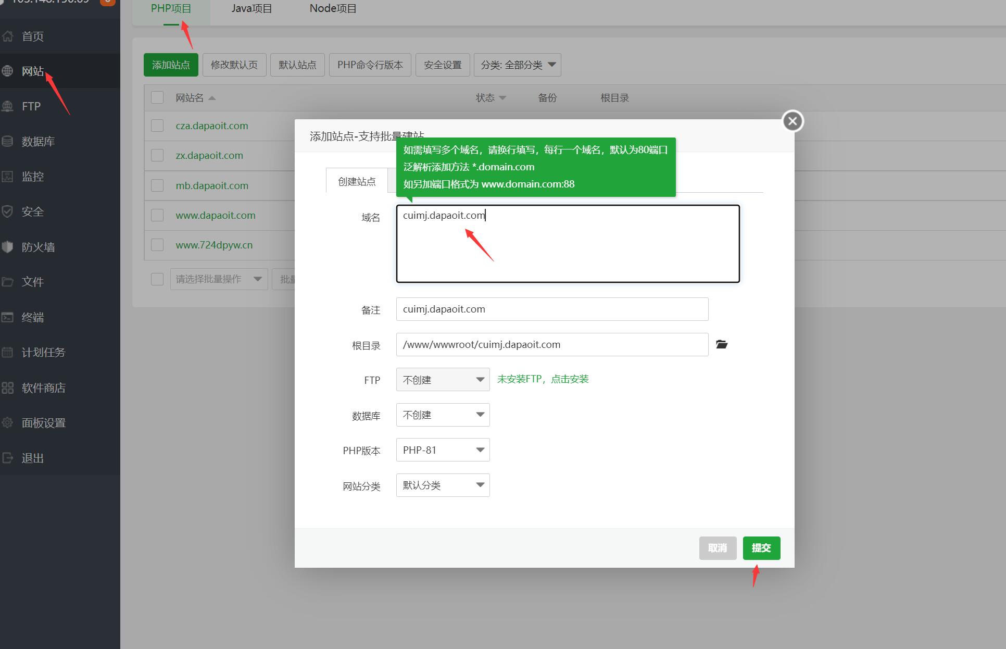This screenshot has width=1006, height=649.
Task: Open the 监控 monitor sidebar icon
Action: pos(7,177)
